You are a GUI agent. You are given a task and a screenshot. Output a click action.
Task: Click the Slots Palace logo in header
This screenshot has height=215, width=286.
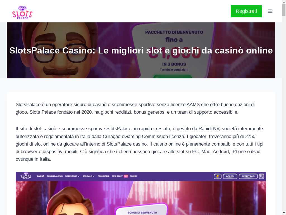[x=22, y=13]
